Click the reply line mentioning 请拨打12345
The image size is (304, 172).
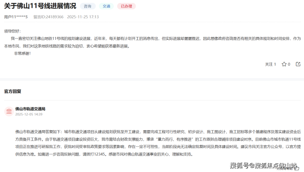[x=104, y=154]
